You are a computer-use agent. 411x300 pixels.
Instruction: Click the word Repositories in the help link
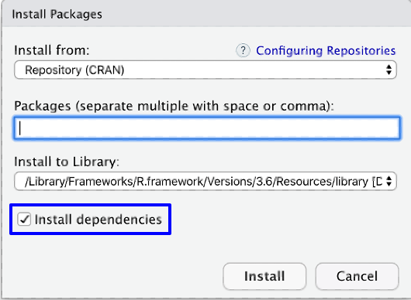click(361, 50)
